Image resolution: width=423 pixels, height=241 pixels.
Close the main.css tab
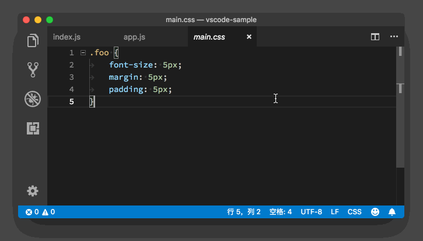249,37
